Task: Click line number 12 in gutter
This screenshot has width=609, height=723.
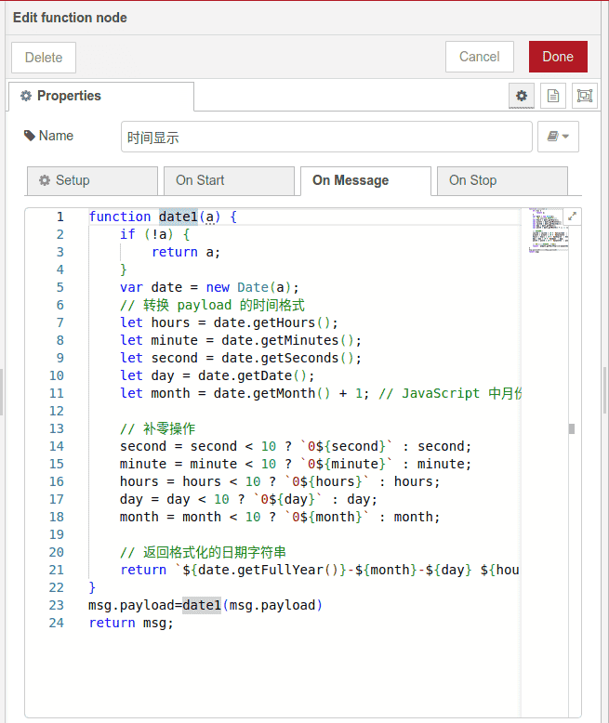Action: [57, 411]
